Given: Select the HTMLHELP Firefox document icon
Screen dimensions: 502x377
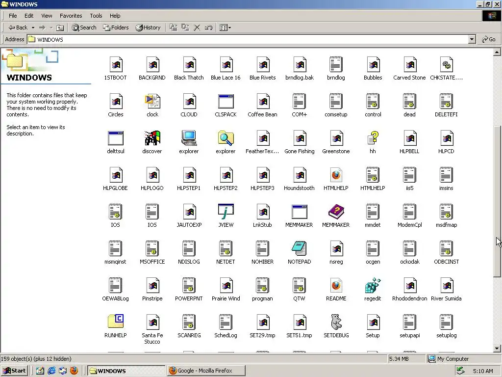Looking at the screenshot, I should 336,175.
